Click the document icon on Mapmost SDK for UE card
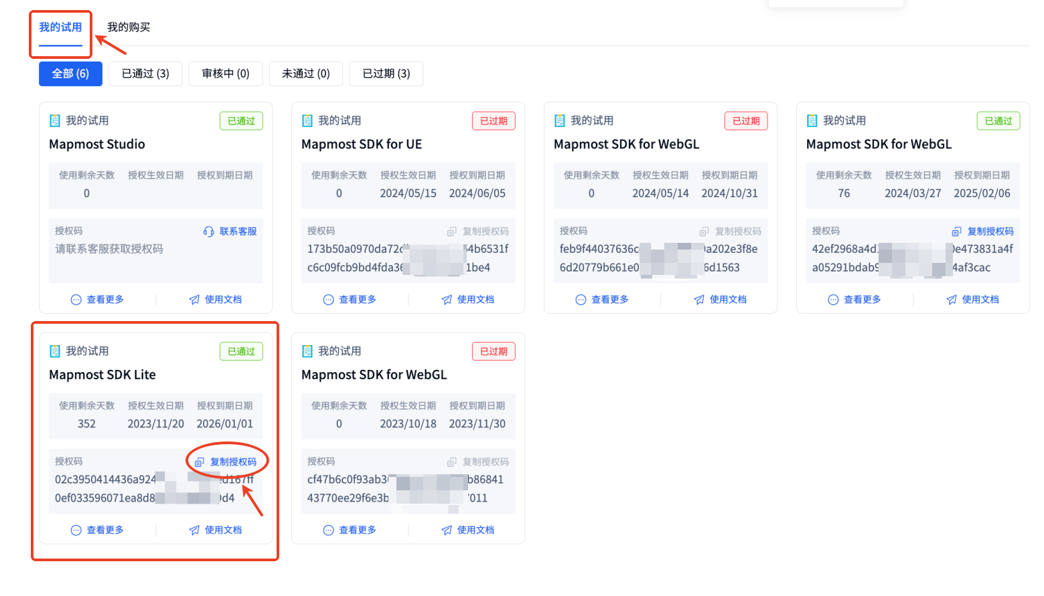Viewport: 1044px width, 596px height. click(307, 120)
